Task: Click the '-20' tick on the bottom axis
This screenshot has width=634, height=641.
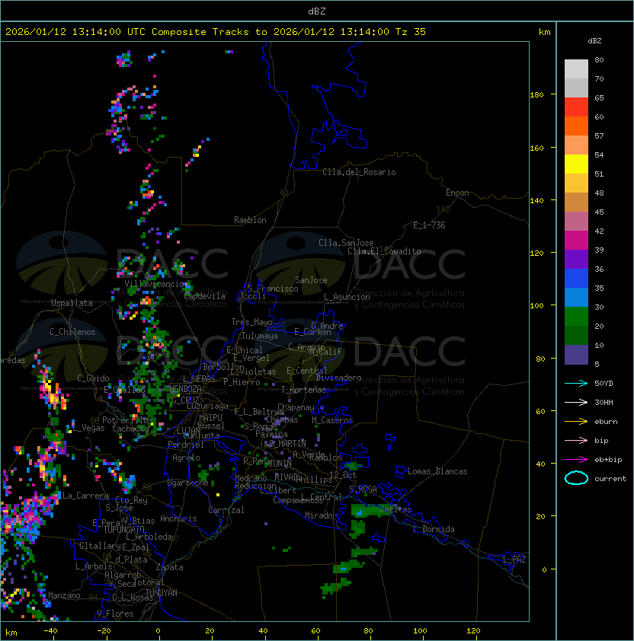Action: [104, 631]
